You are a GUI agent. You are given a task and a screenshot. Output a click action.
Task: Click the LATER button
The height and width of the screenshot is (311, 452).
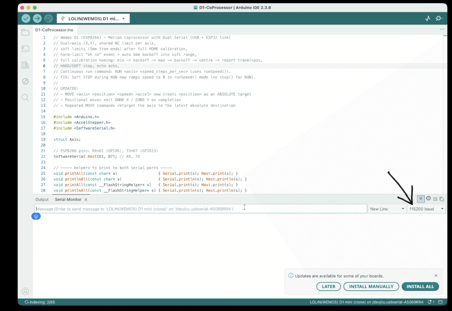point(328,286)
